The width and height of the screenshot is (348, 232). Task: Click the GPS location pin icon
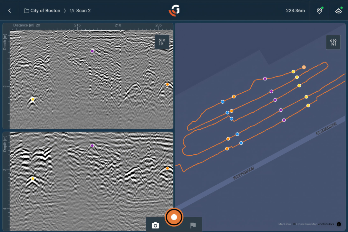click(319, 11)
